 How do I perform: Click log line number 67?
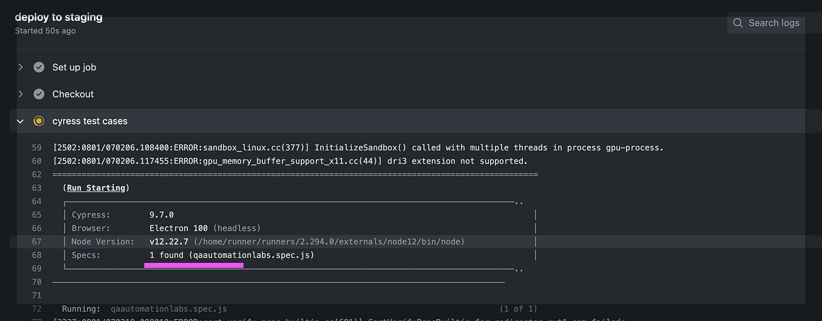point(36,242)
